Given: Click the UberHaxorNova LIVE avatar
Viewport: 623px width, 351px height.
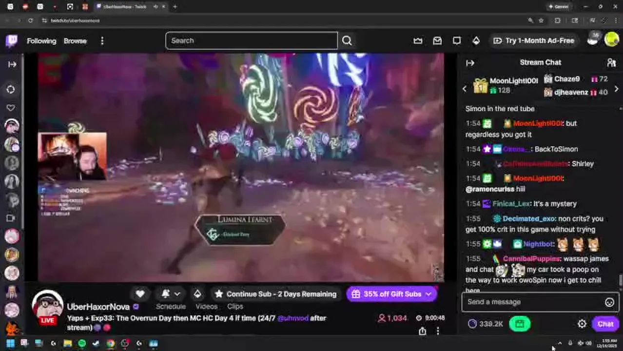Looking at the screenshot, I should point(47,307).
